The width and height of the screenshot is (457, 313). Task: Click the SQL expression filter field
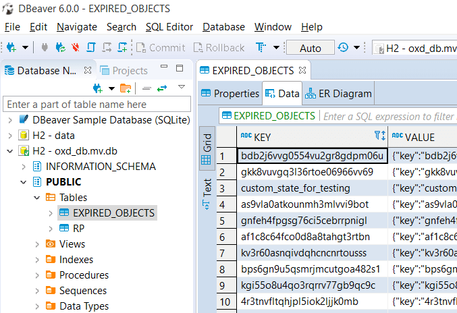(389, 117)
